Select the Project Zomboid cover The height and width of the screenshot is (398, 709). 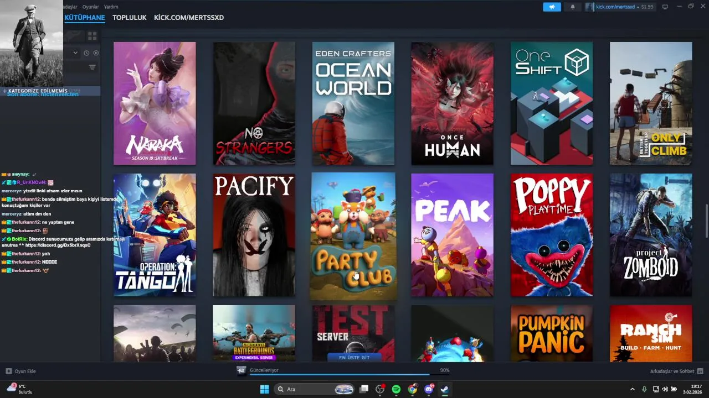point(651,235)
